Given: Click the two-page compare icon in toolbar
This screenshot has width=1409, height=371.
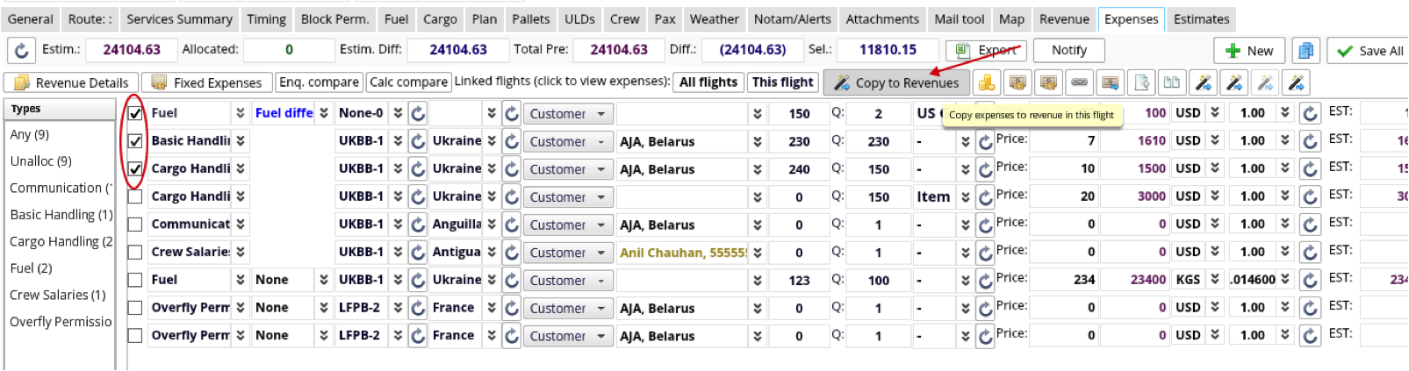Looking at the screenshot, I should [x=1172, y=82].
